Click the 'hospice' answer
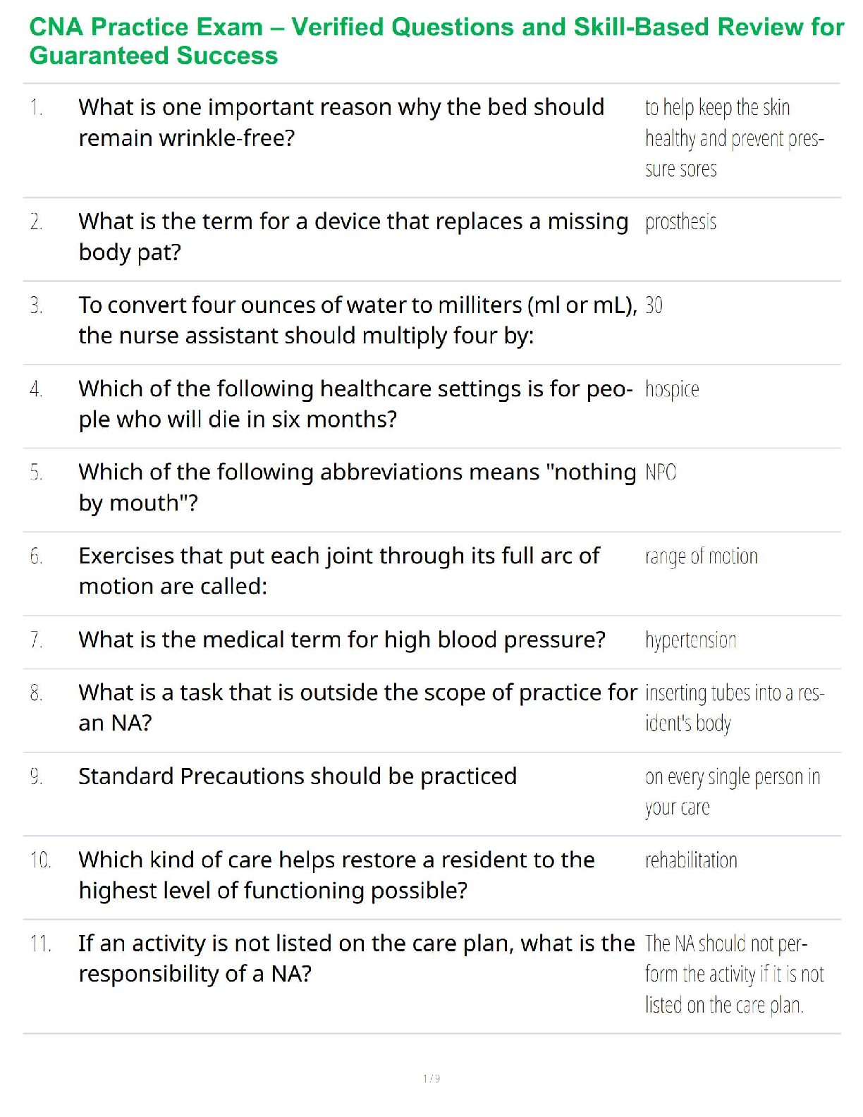Viewport: 863px width, 1117px height. point(672,389)
